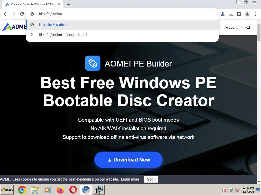Image resolution: width=261 pixels, height=195 pixels.
Task: Click the AOMEI PE Builder blue app icon
Action: click(93, 63)
